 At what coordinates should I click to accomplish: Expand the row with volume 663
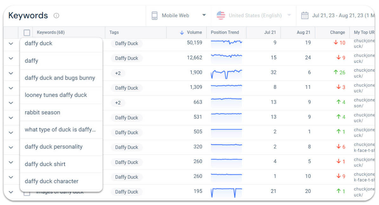point(11,103)
